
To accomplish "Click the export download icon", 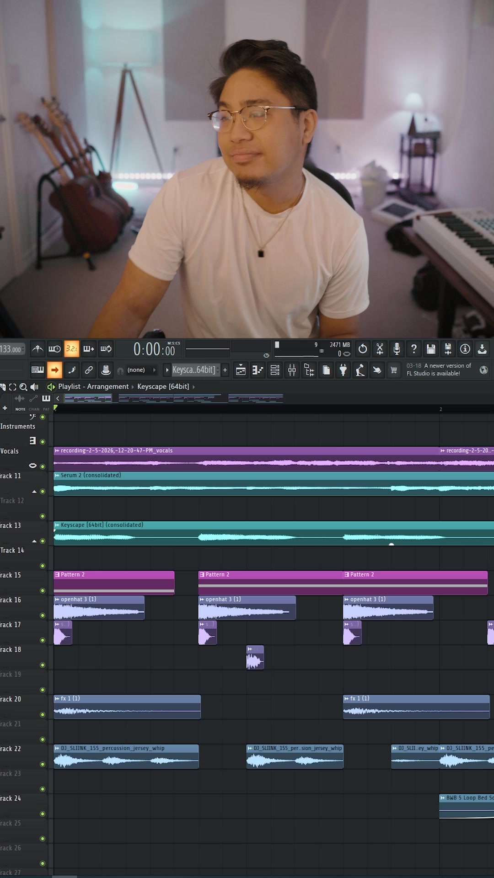I will (482, 349).
